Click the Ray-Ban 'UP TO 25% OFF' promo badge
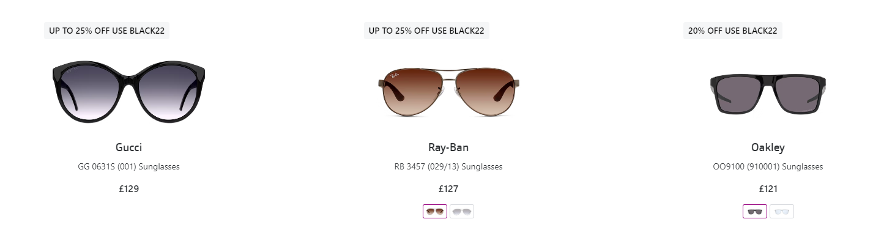This screenshot has height=230, width=873. 426,31
